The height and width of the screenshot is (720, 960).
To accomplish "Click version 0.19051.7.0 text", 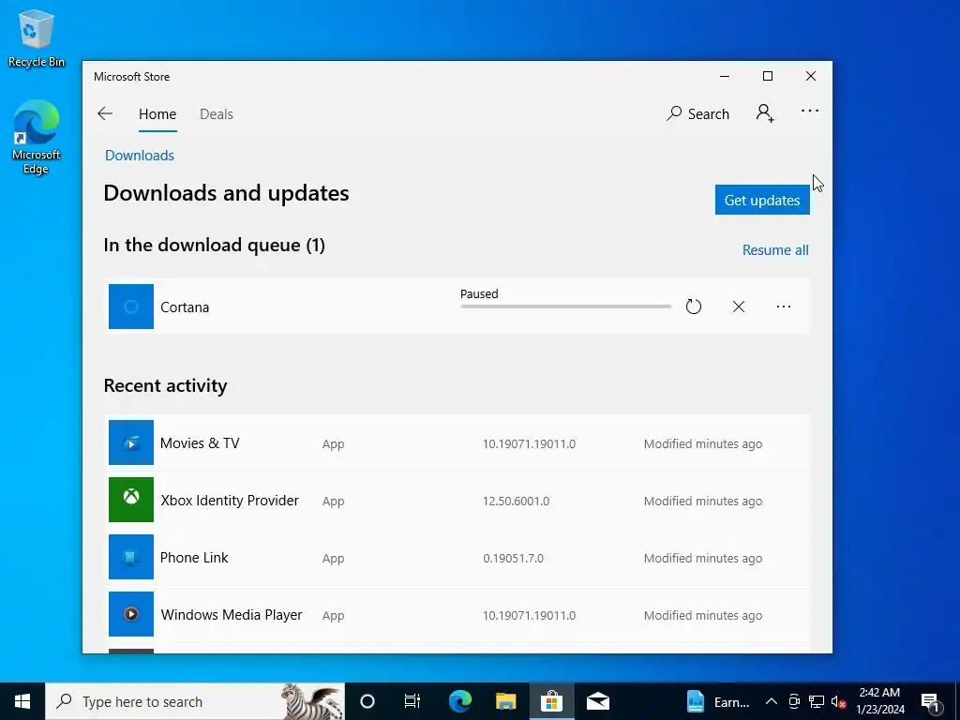I will (513, 559).
